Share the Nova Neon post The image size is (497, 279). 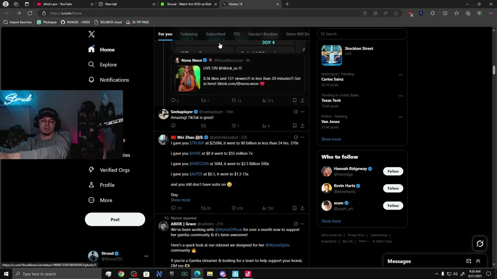[x=302, y=100]
